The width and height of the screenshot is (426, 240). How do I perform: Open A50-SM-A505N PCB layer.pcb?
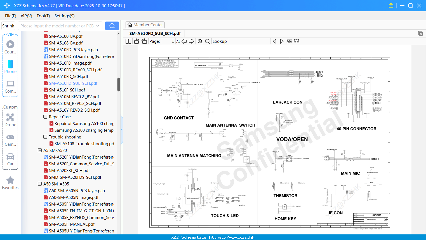pyautogui.click(x=74, y=190)
